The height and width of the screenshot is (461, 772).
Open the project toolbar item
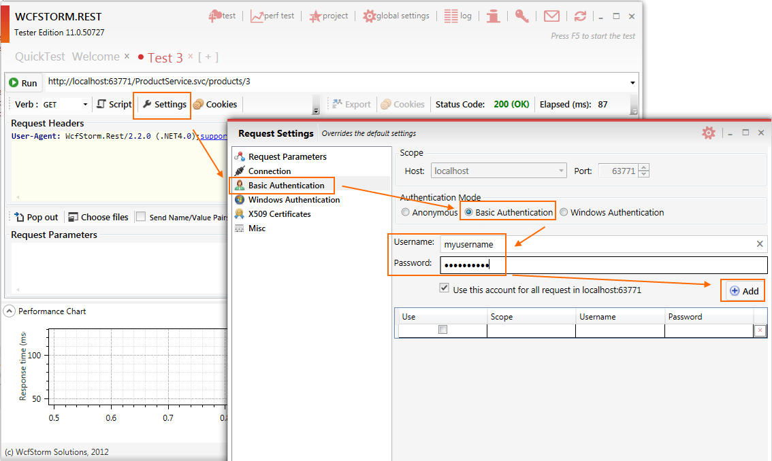click(328, 16)
